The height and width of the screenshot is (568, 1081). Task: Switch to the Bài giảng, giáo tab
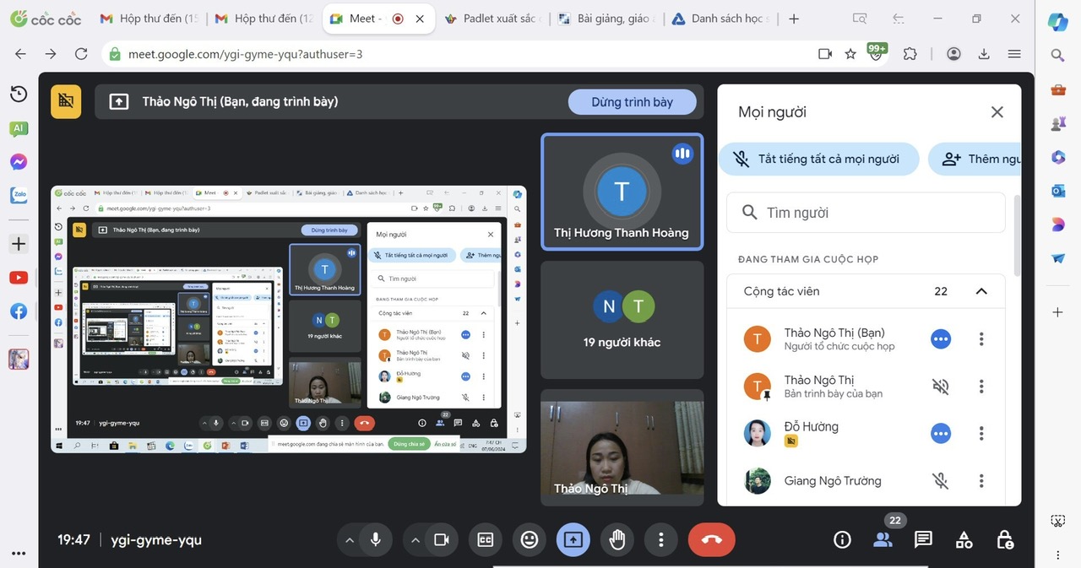[606, 19]
